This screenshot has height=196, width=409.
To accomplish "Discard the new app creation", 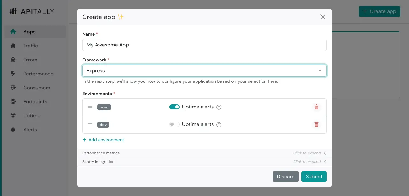I will 286,176.
